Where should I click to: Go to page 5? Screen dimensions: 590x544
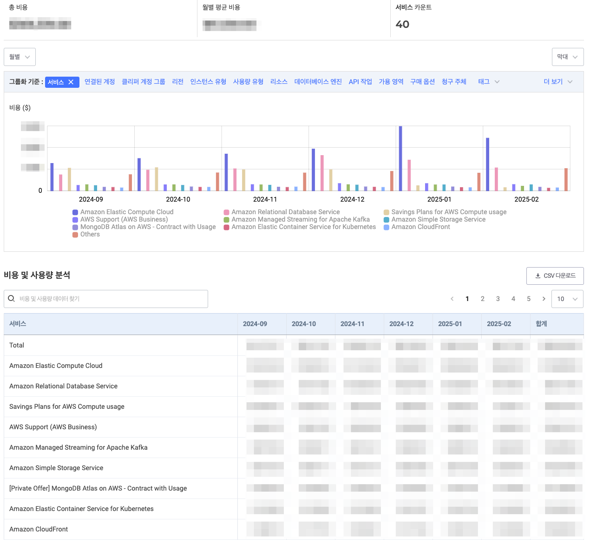pos(529,299)
